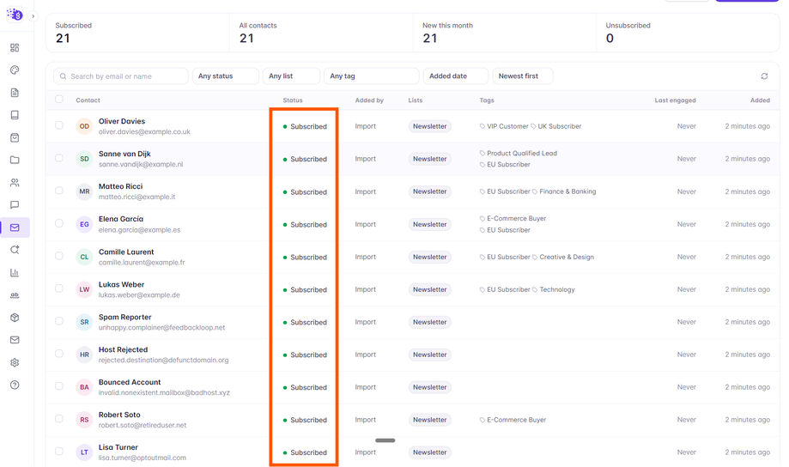Select the Host Rejected row checkbox
Image resolution: width=789 pixels, height=467 pixels.
tap(59, 354)
